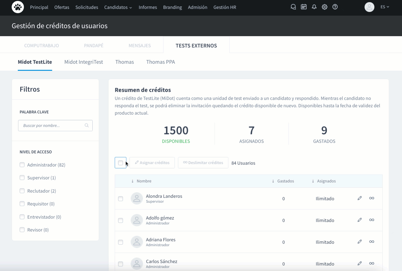Open the ES language selector

coord(385,7)
